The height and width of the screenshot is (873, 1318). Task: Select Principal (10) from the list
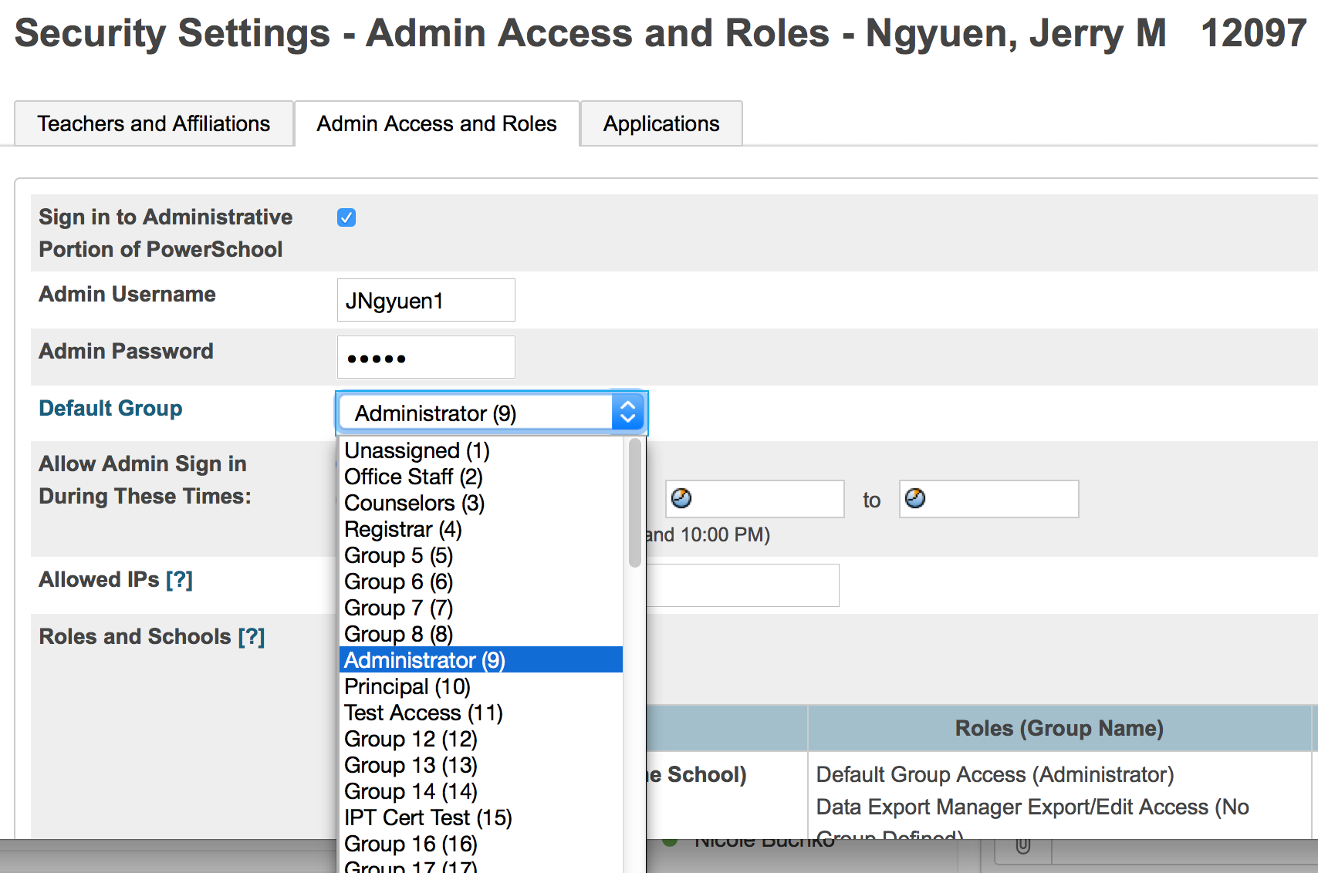[407, 686]
